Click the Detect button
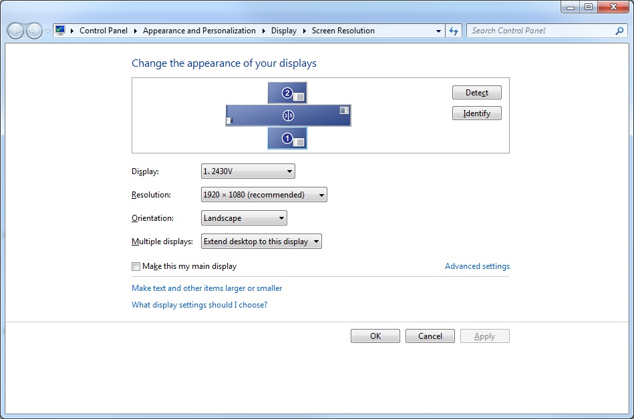Screen dimensions: 634x419 (x=477, y=93)
